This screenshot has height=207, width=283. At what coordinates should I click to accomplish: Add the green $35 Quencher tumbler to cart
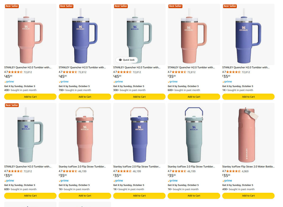[x=30, y=196]
